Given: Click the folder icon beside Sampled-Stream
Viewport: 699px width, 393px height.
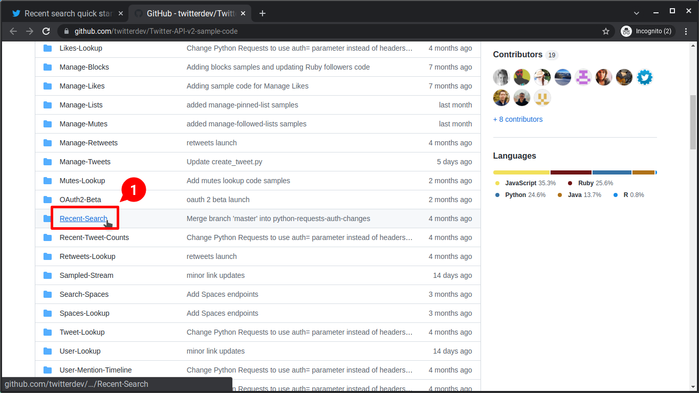Looking at the screenshot, I should pyautogui.click(x=47, y=275).
